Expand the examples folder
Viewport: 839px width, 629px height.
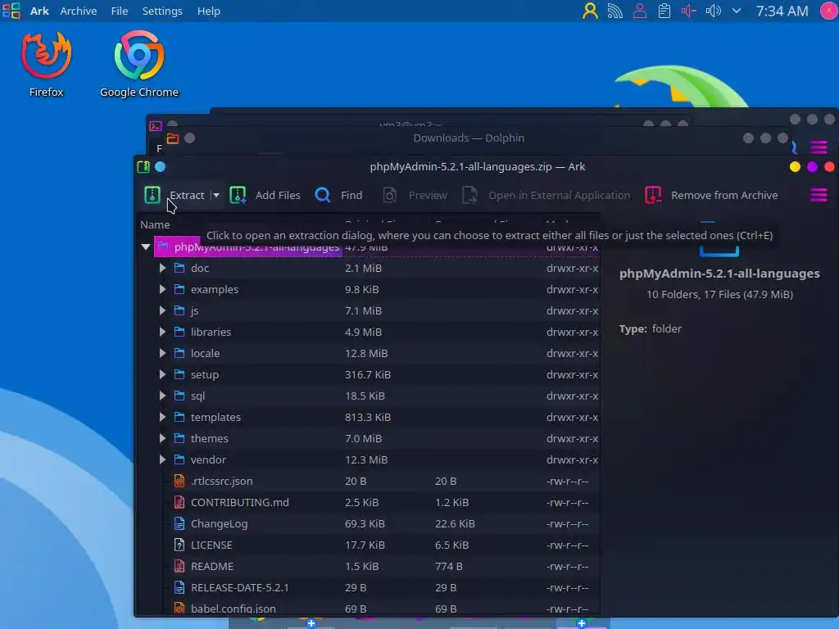pos(162,289)
